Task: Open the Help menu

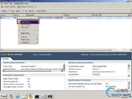Action: point(26,4)
